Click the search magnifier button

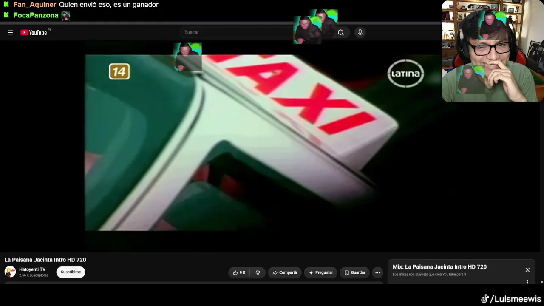click(x=341, y=32)
